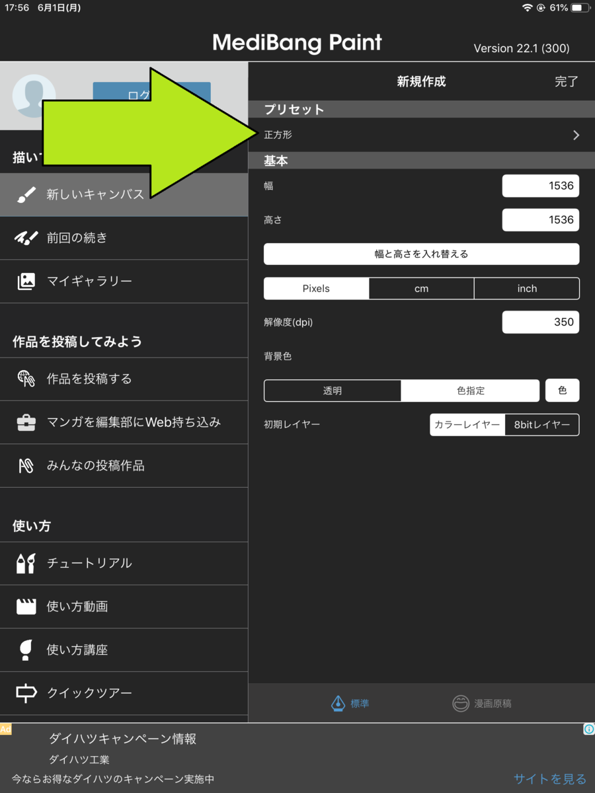This screenshot has height=793, width=595.
Task: Open 作品を投稿する menu item
Action: pyautogui.click(x=124, y=379)
